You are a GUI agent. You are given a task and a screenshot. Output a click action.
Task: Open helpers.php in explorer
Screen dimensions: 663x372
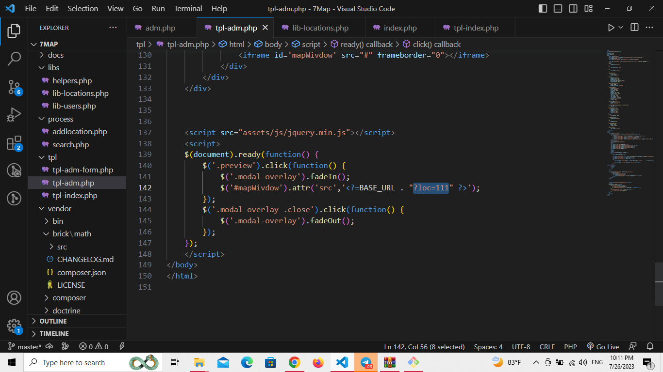coord(78,81)
